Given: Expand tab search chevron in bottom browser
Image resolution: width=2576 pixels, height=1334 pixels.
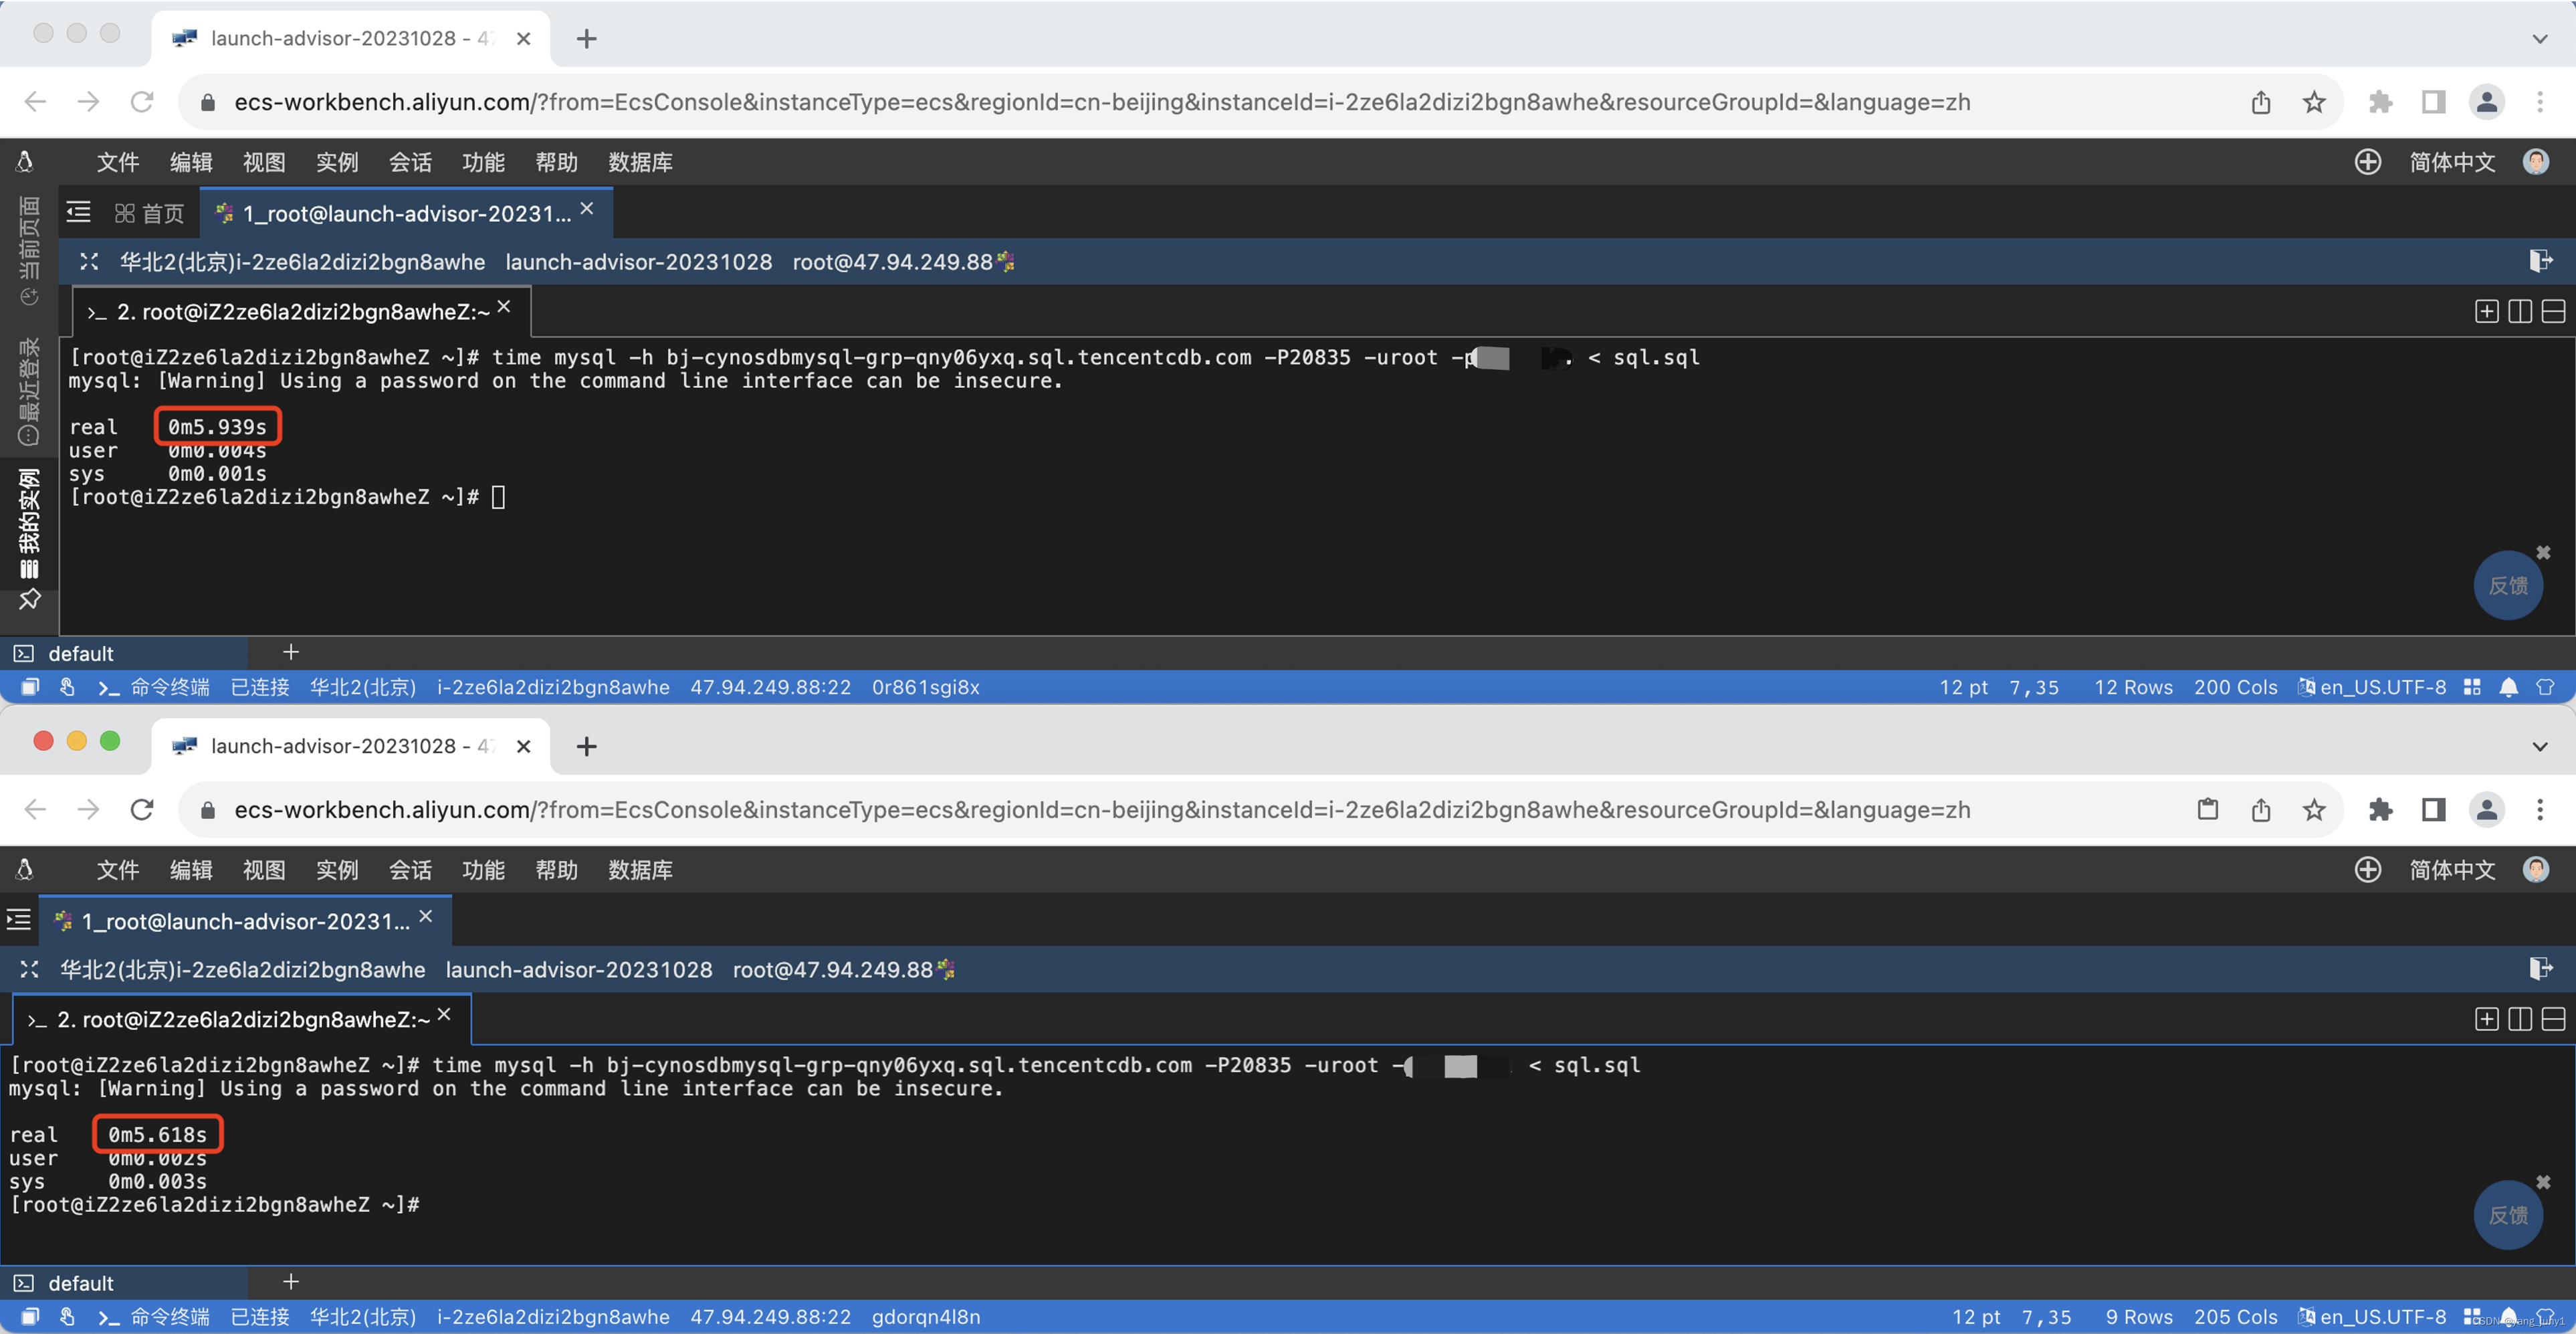Looking at the screenshot, I should 2540,747.
